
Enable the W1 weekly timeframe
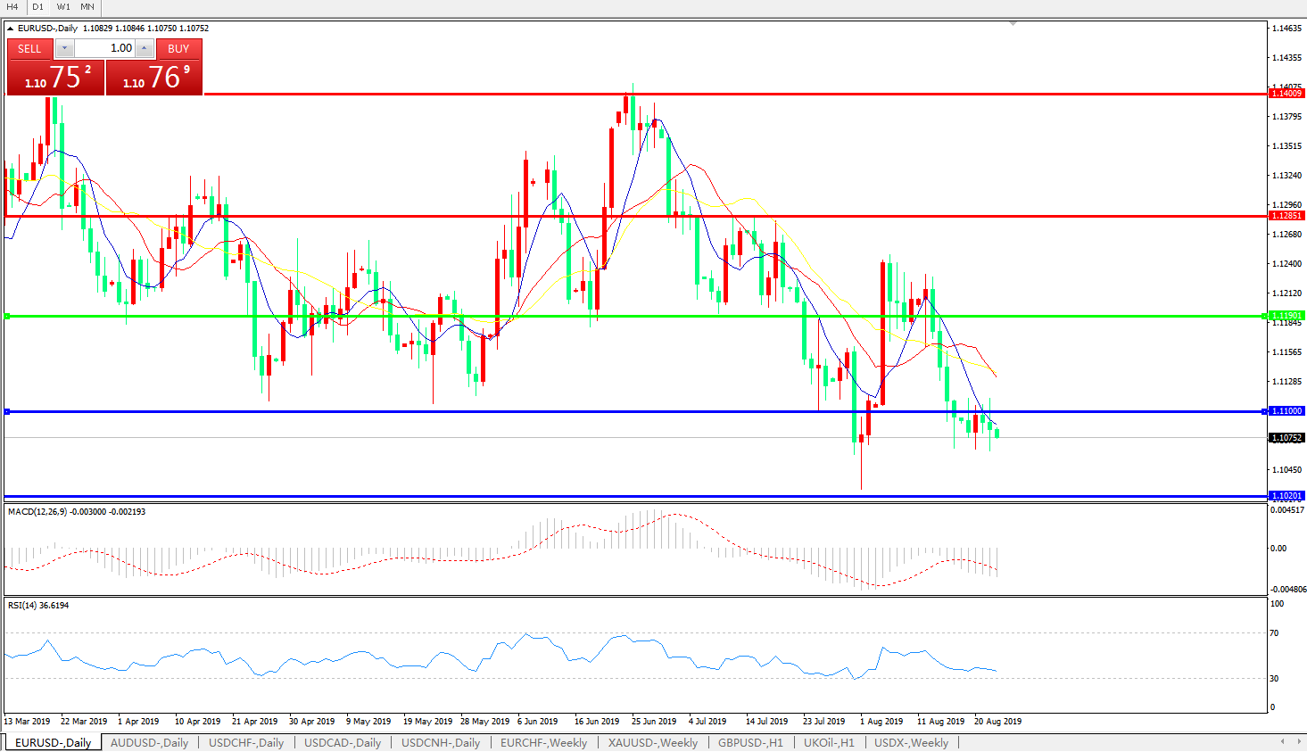63,7
